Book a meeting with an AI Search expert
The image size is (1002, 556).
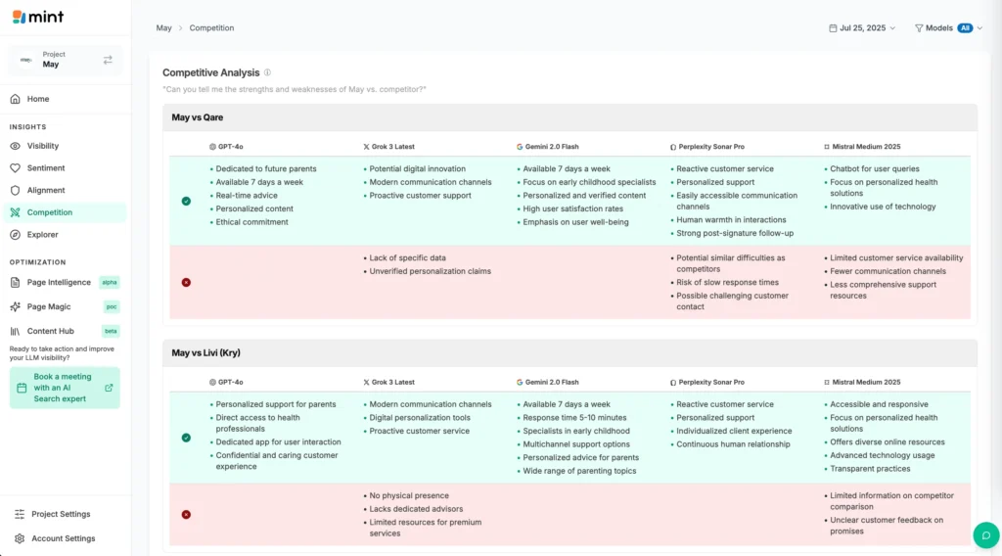point(65,388)
